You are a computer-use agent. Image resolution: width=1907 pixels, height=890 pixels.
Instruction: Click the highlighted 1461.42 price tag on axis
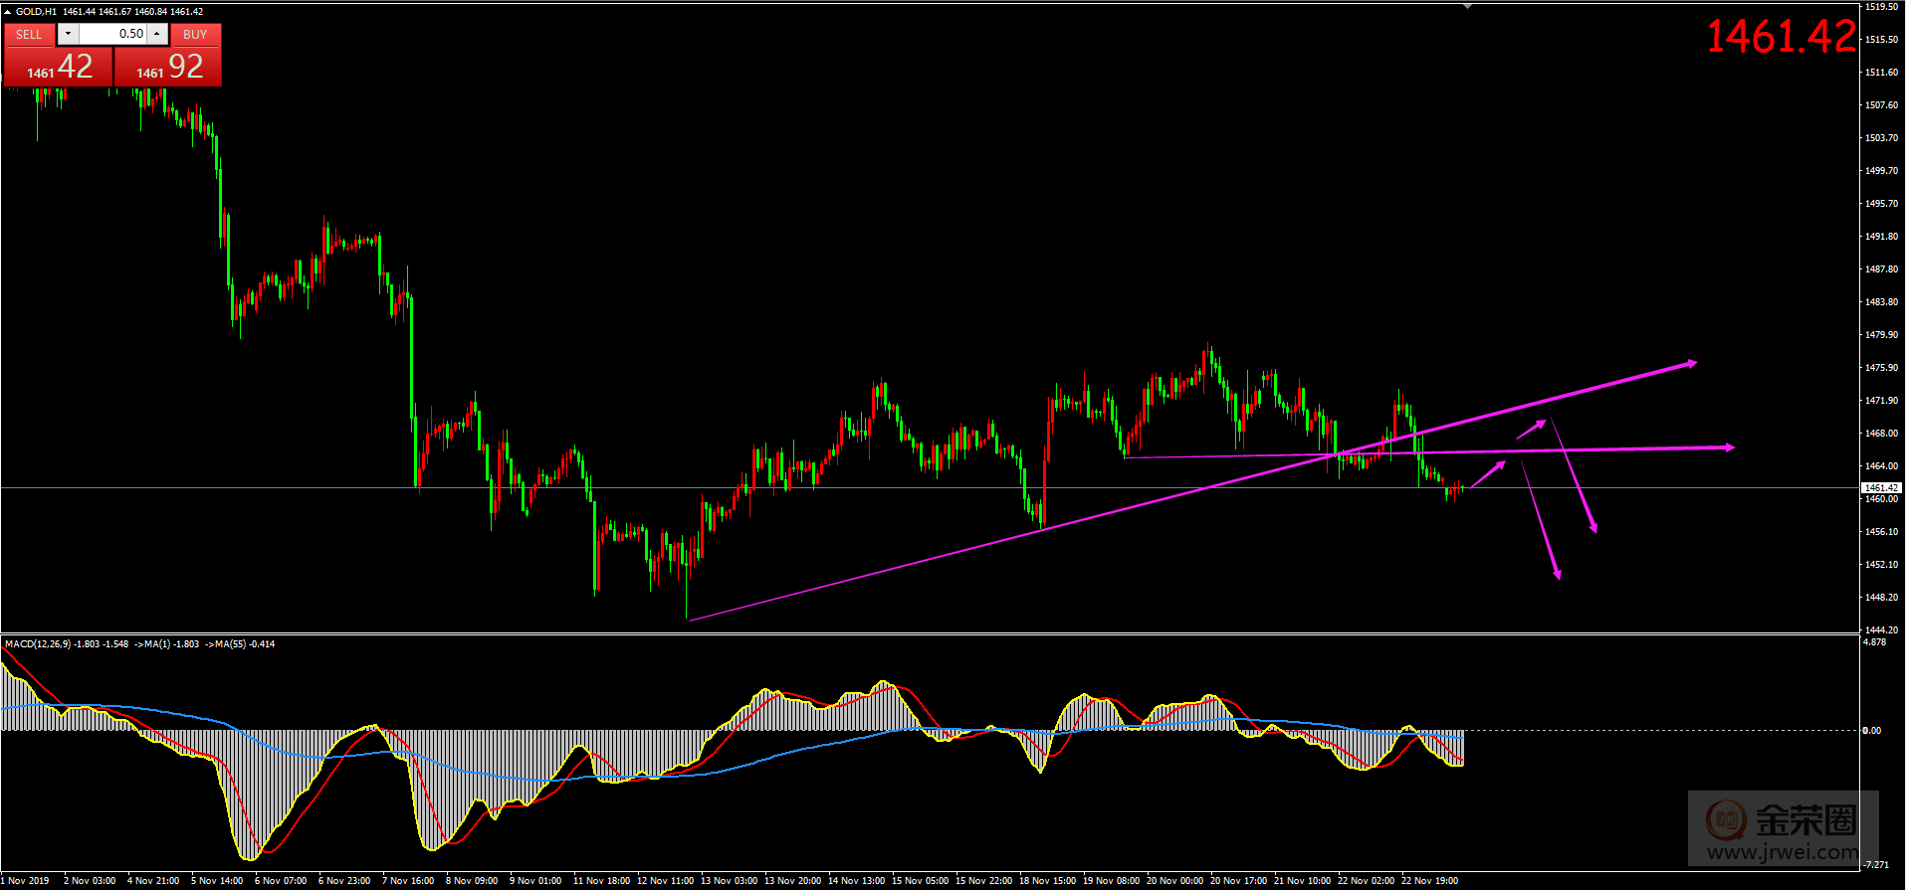(1881, 487)
